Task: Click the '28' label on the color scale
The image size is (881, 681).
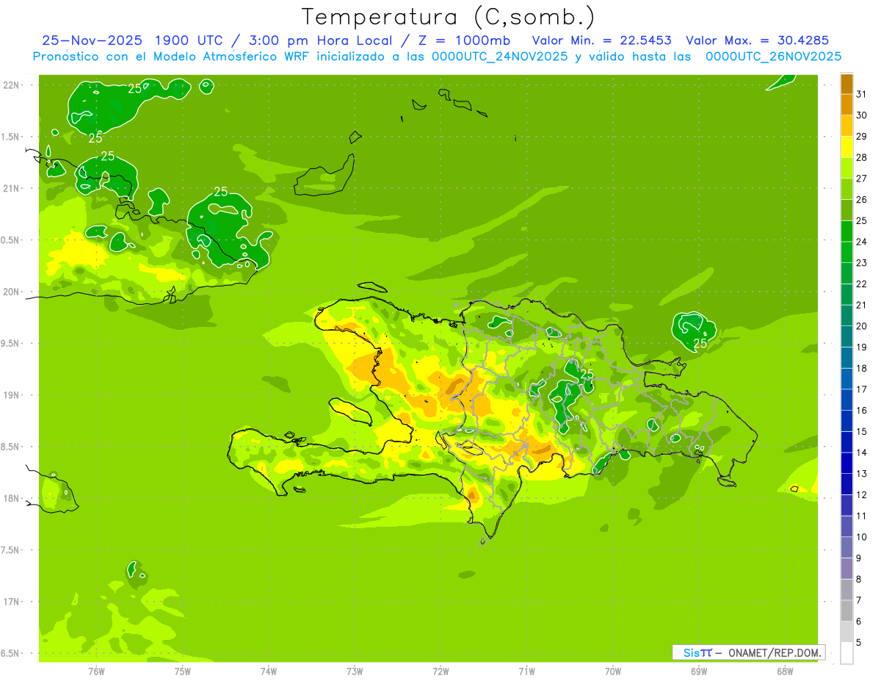Action: 862,157
